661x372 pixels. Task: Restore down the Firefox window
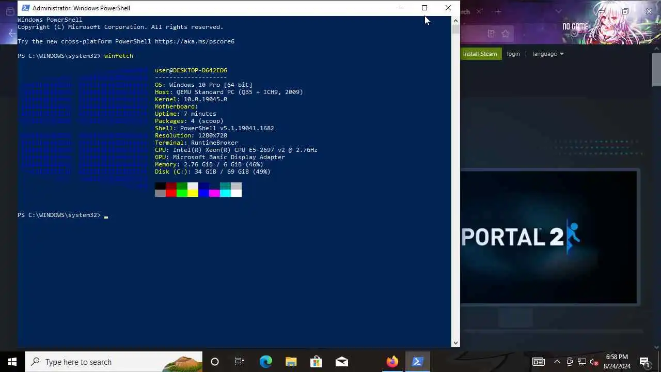pos(625,11)
